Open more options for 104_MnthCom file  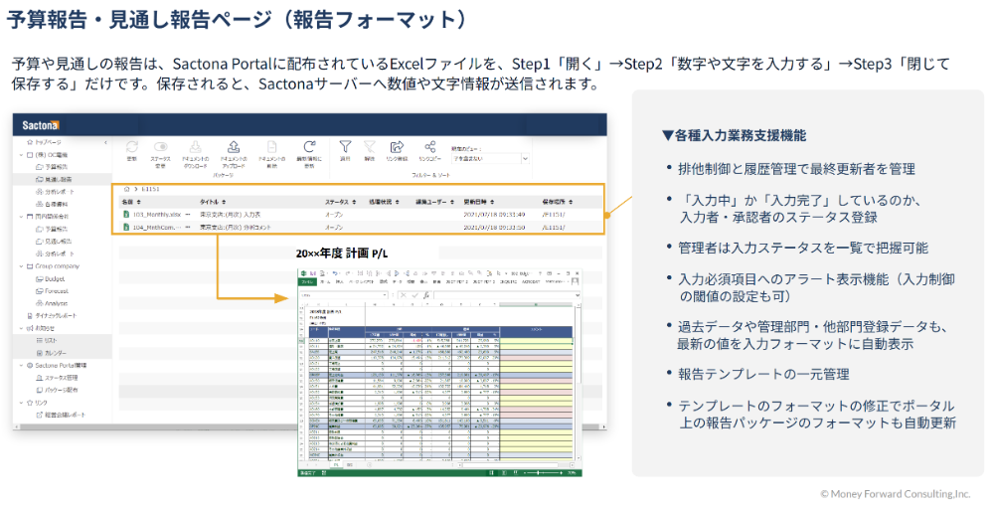(x=188, y=227)
